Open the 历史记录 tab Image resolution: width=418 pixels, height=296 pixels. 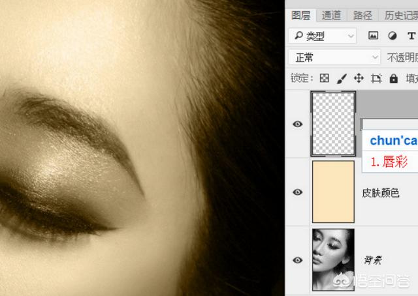(x=398, y=15)
